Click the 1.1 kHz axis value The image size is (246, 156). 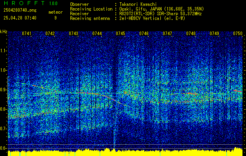click(x=3, y=51)
